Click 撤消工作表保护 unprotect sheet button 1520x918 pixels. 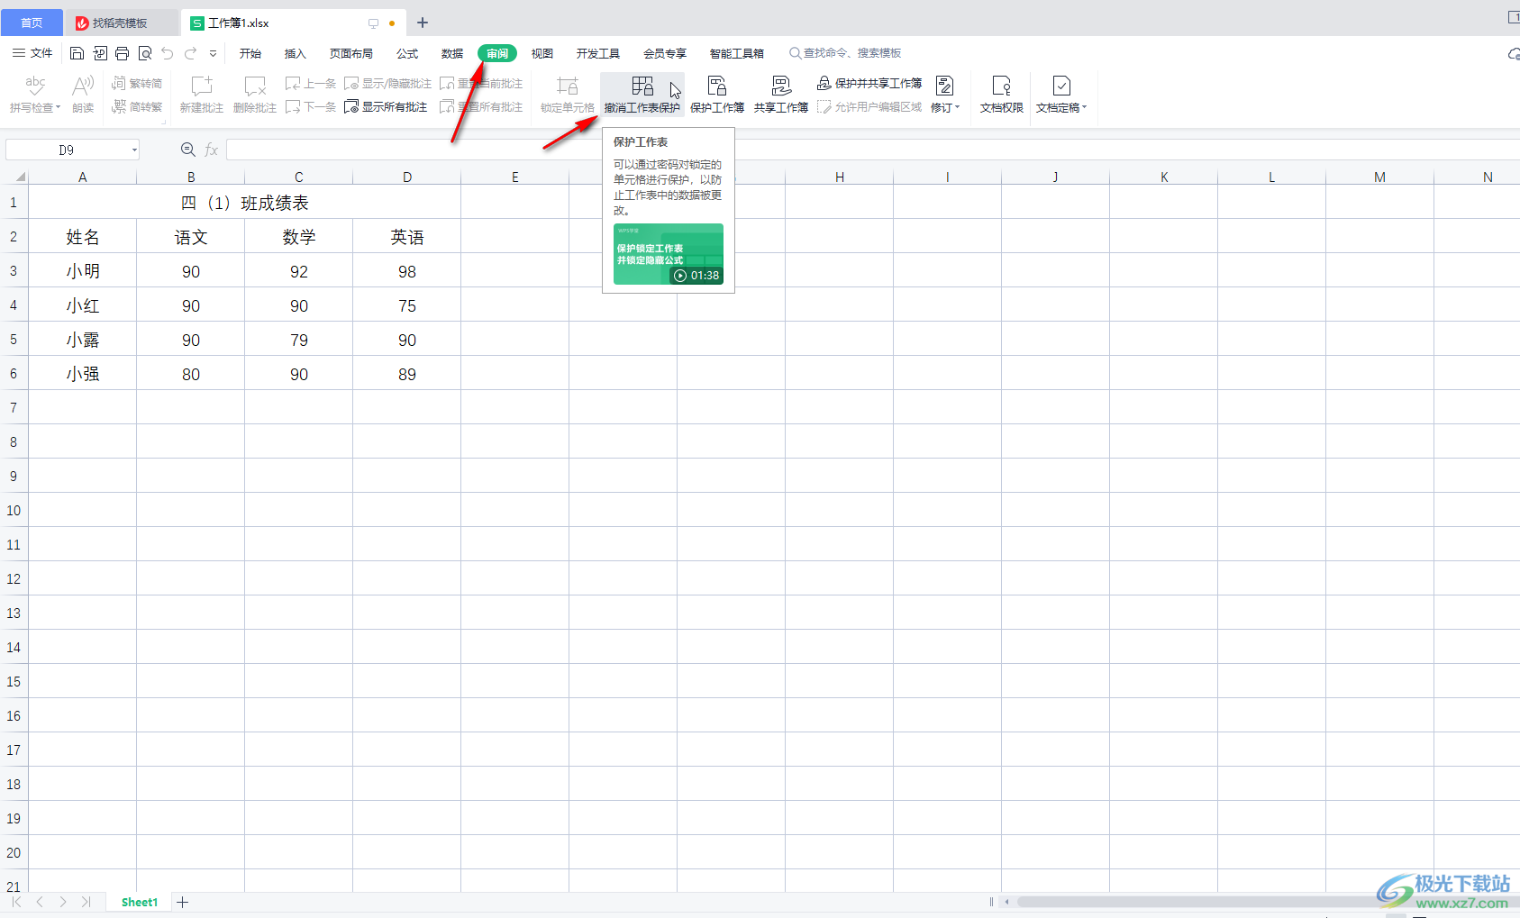[x=642, y=95]
